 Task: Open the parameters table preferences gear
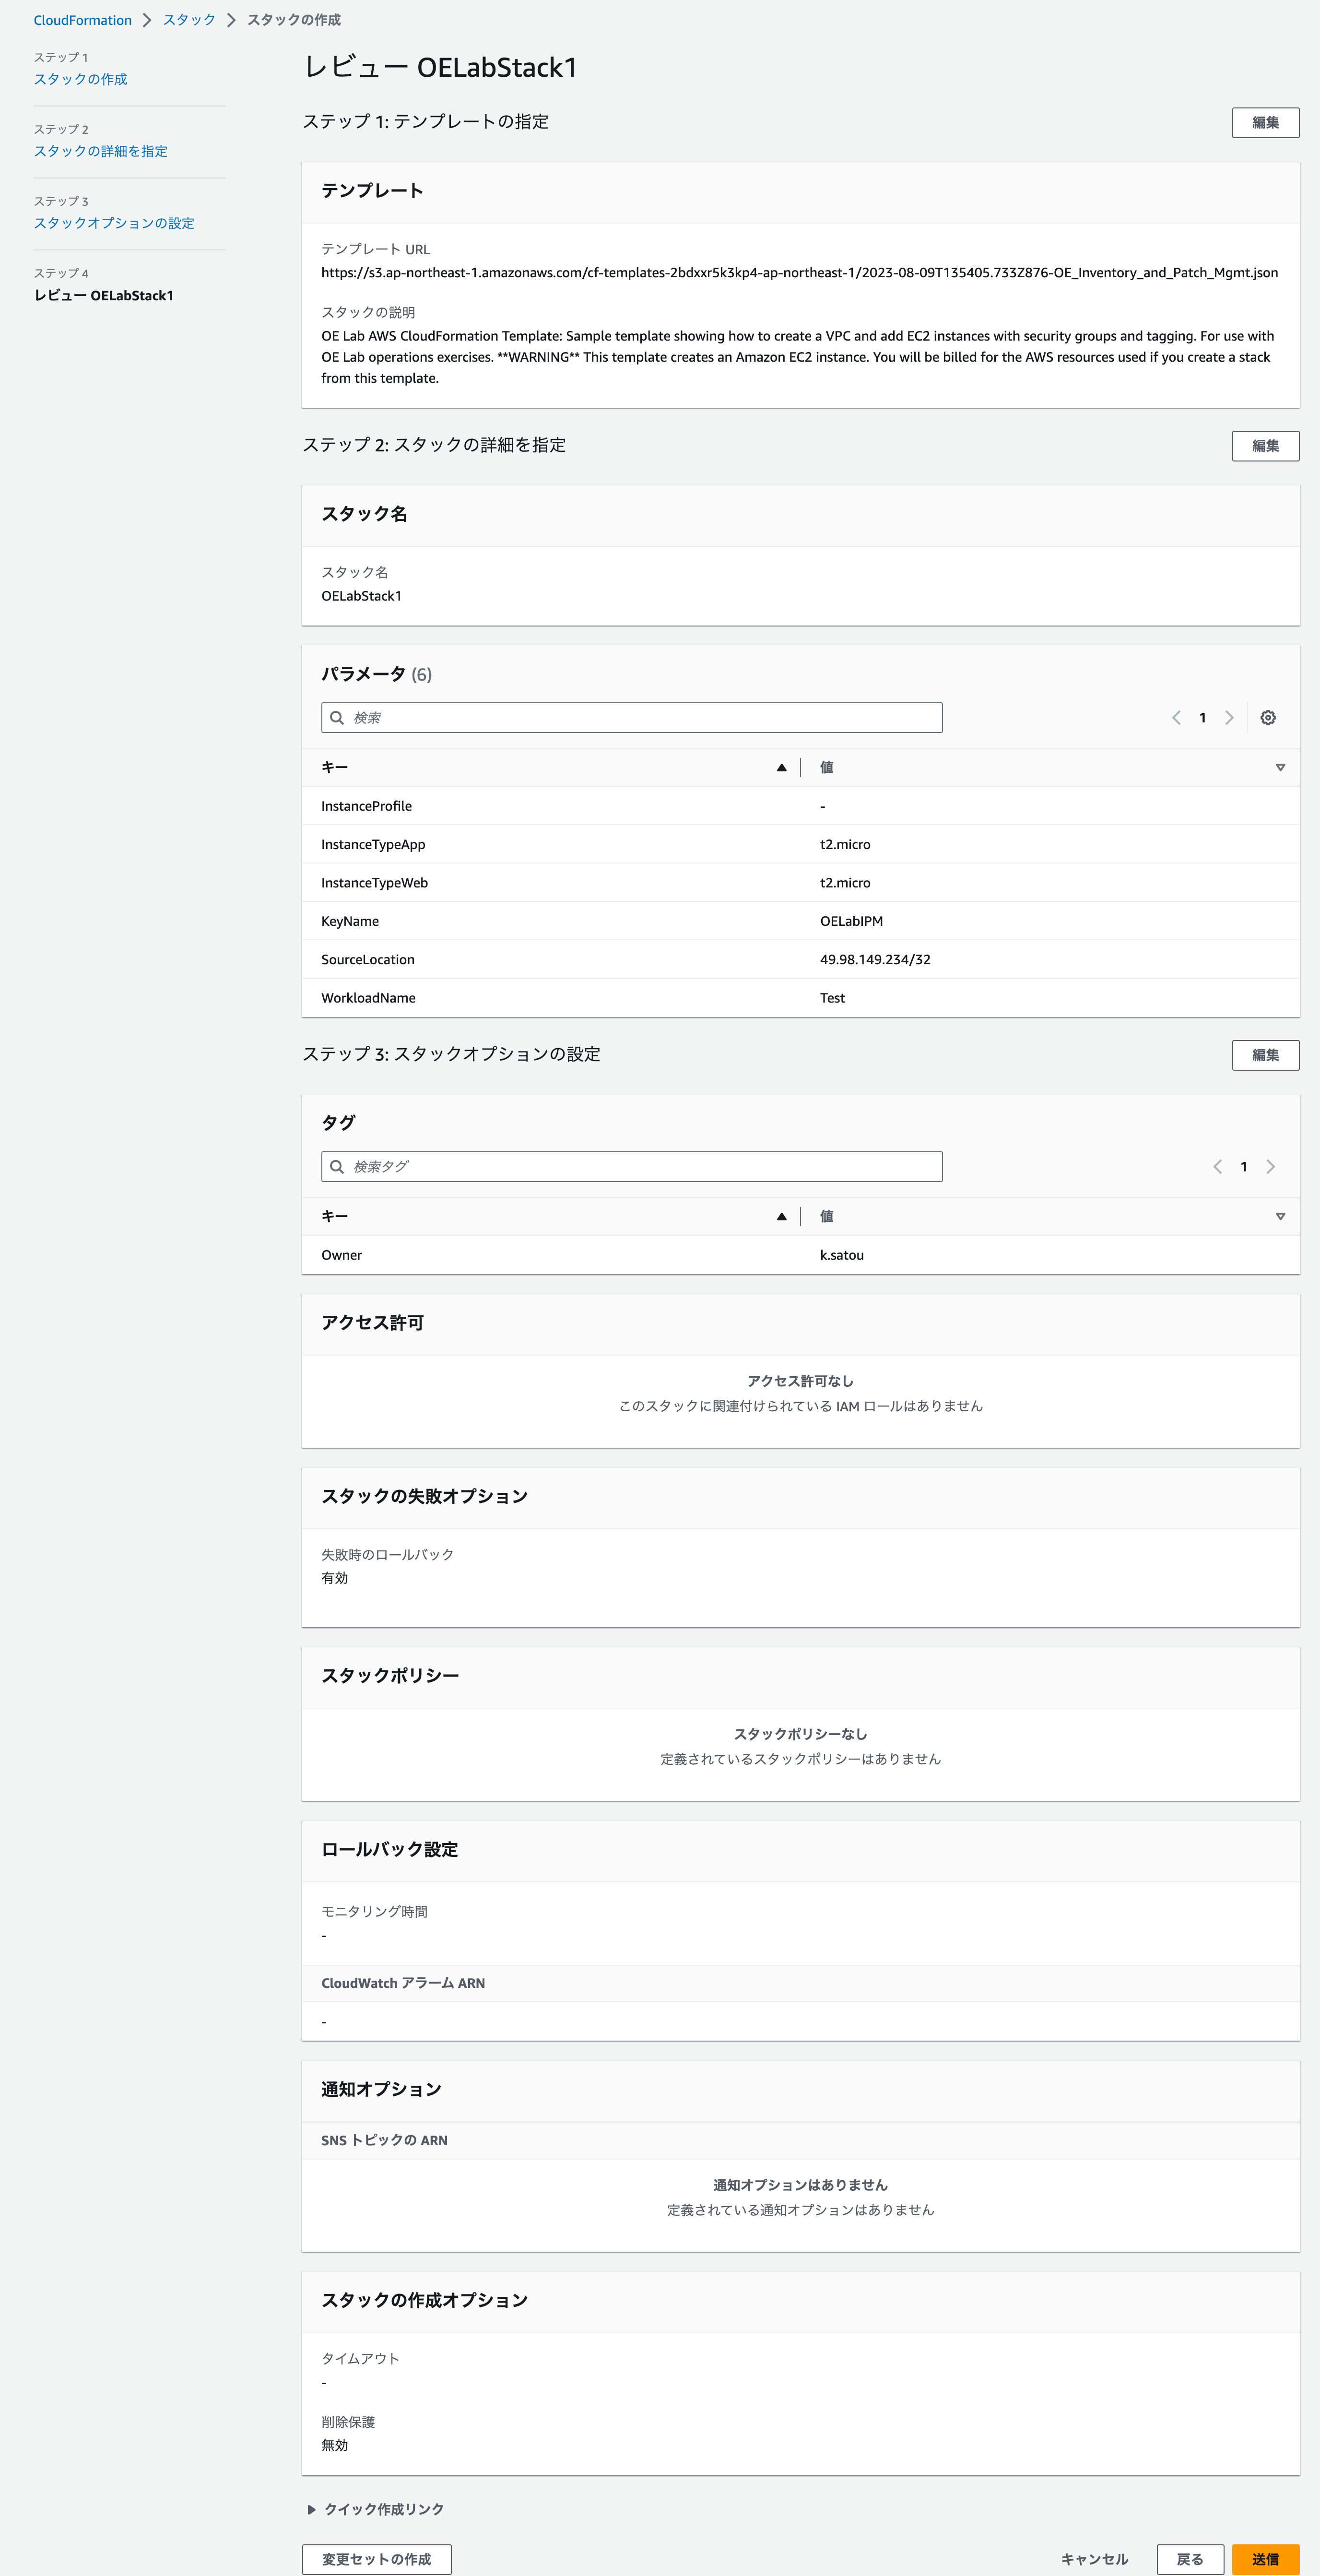coord(1267,717)
